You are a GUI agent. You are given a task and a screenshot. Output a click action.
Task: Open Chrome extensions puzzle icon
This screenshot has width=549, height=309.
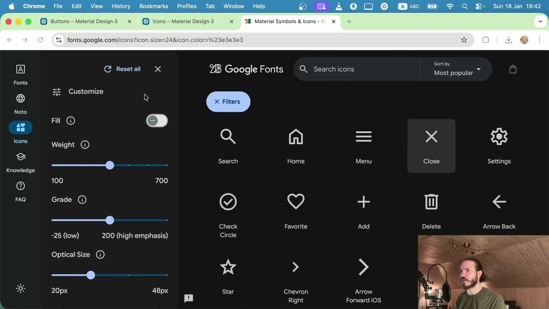pyautogui.click(x=486, y=40)
